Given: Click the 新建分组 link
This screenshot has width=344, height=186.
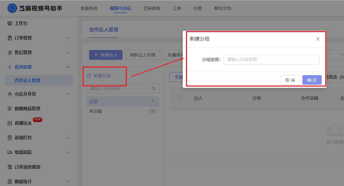Looking at the screenshot, I should (102, 76).
